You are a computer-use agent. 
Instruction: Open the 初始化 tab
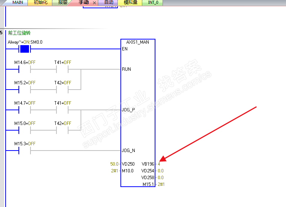pos(41,3)
